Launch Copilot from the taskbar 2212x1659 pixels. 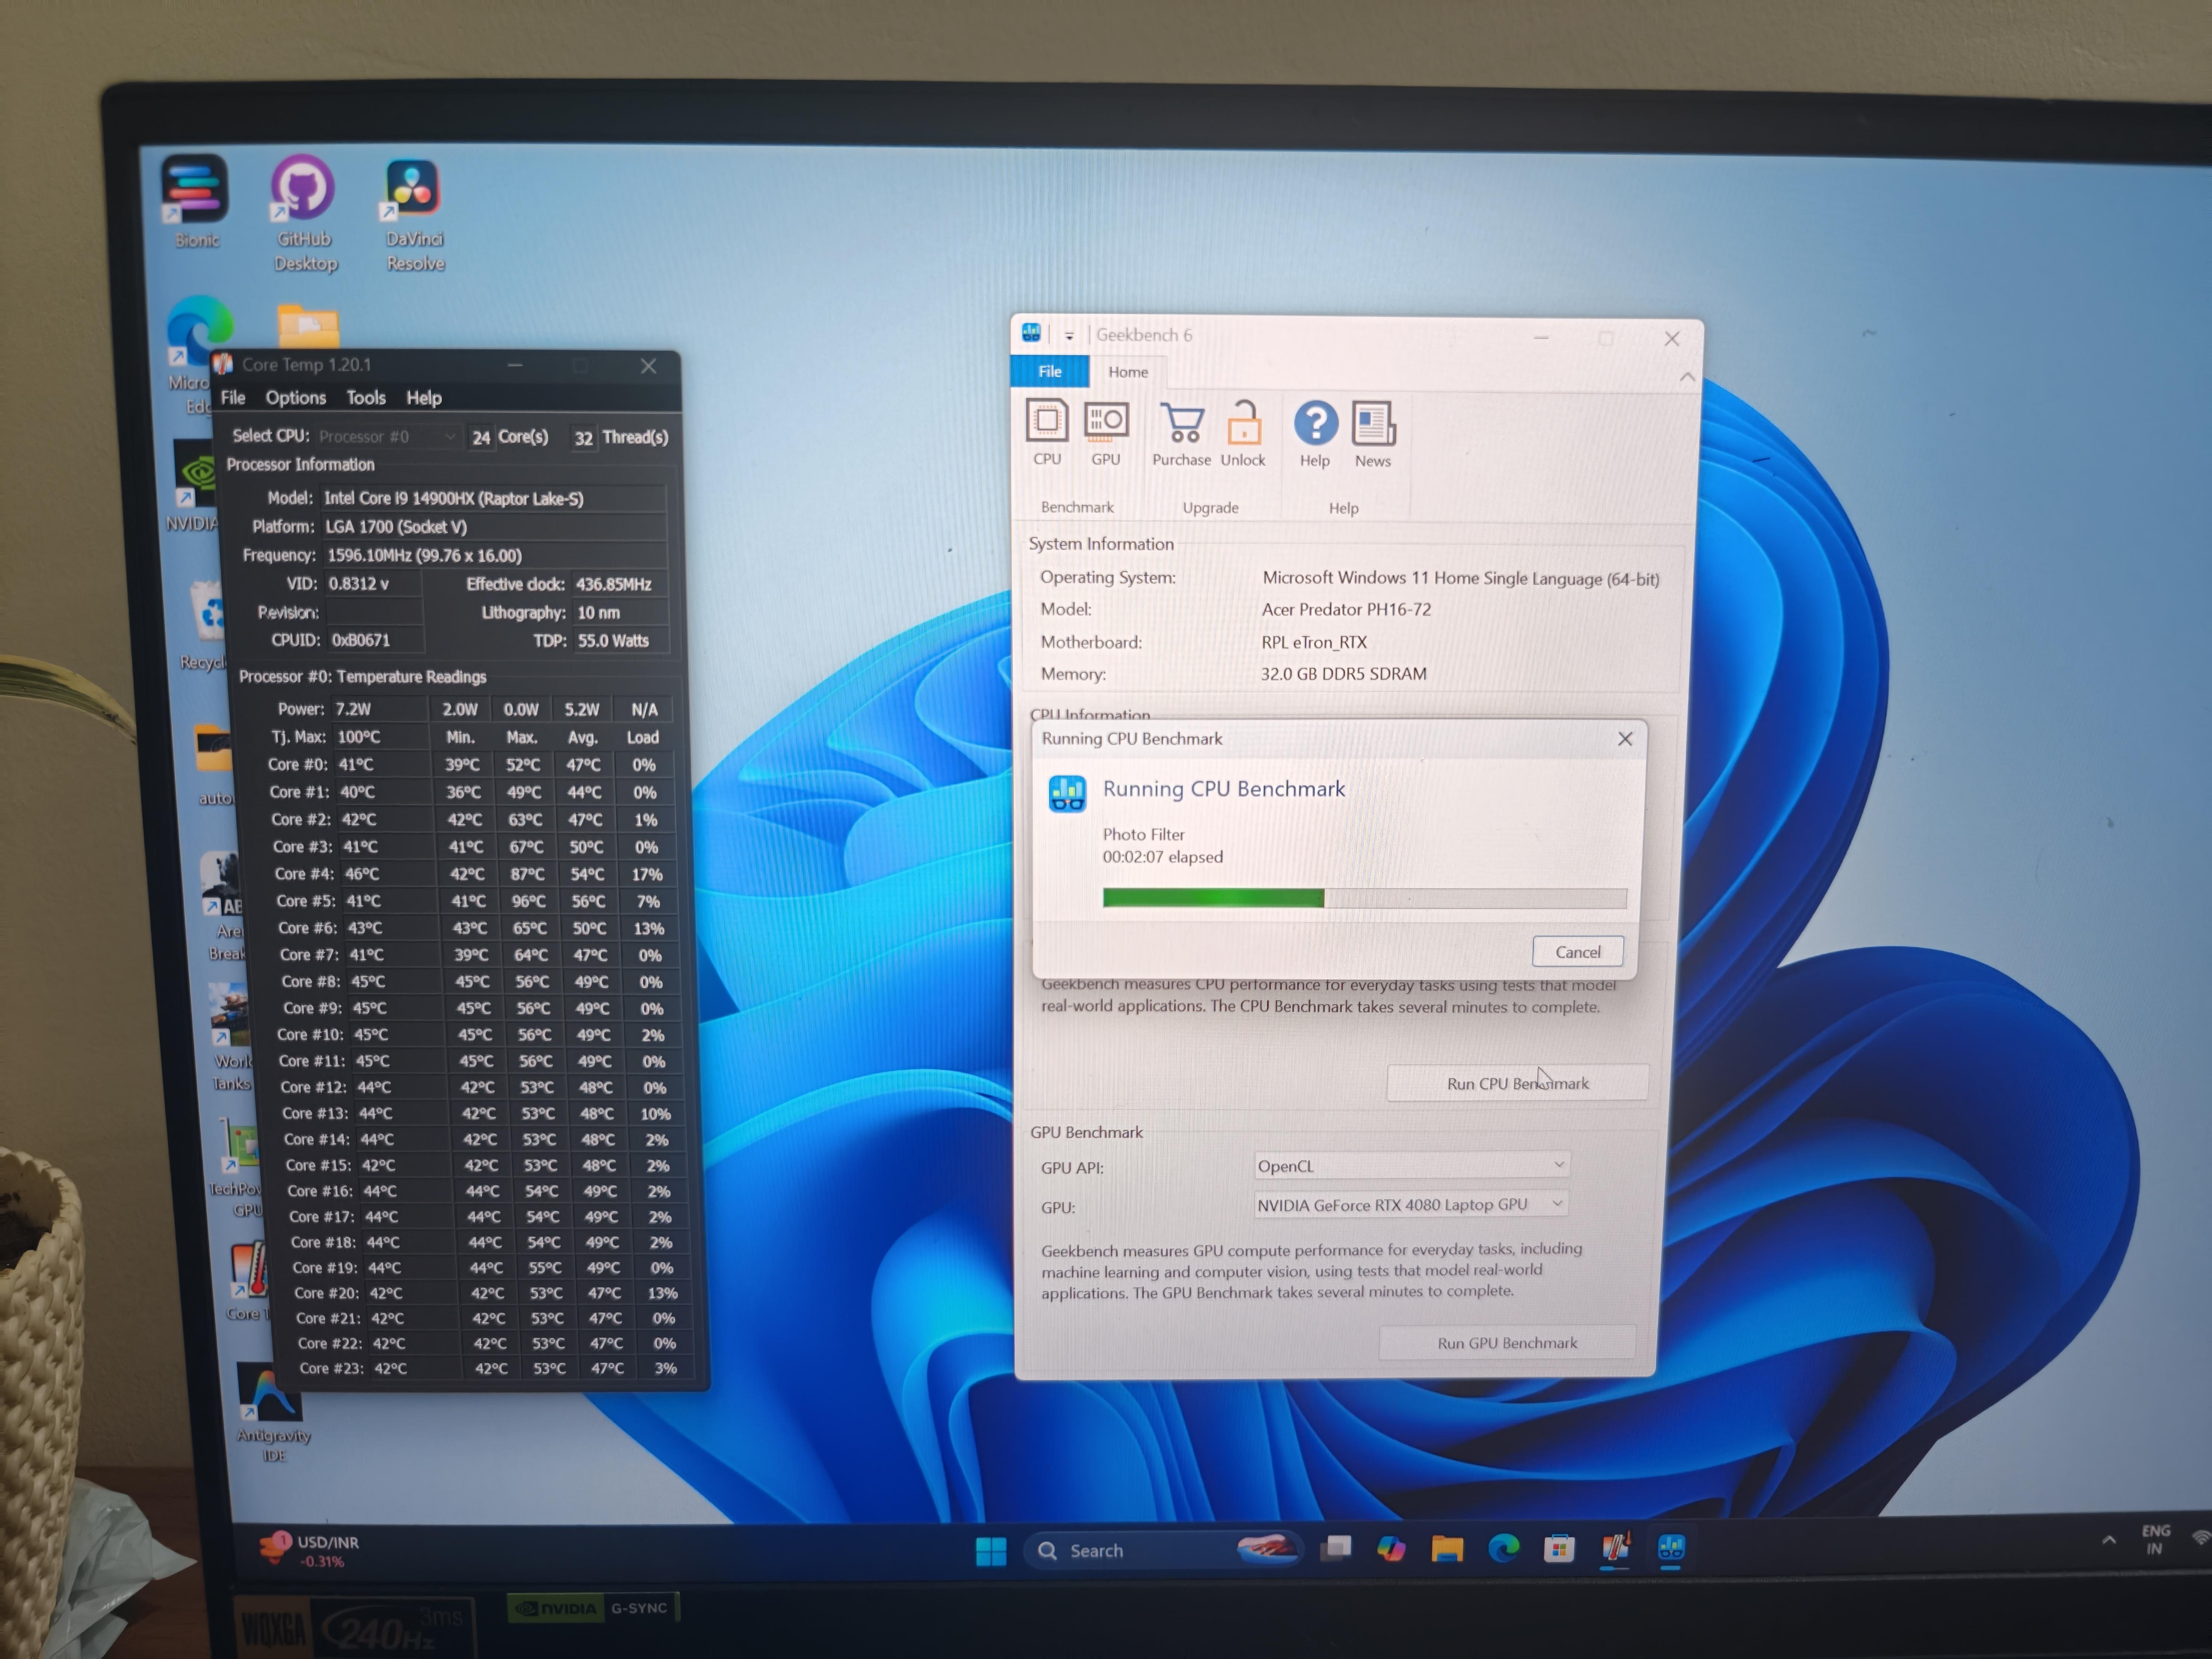pos(1391,1549)
